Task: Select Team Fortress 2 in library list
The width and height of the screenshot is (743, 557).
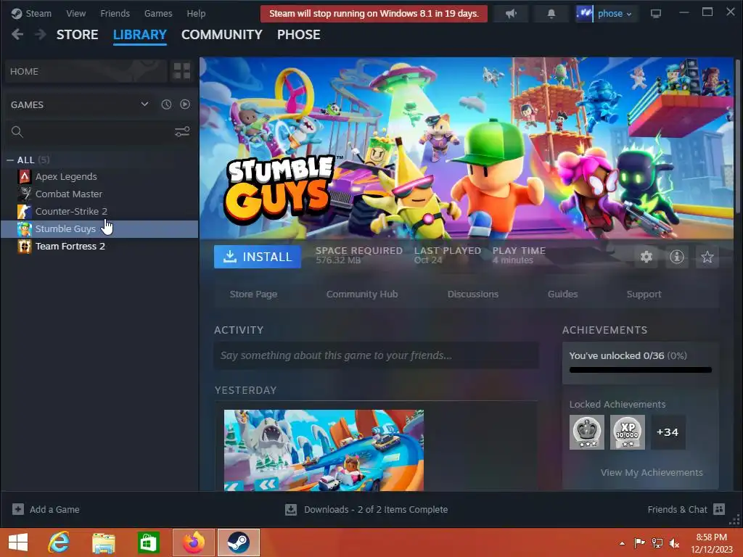Action: [70, 247]
